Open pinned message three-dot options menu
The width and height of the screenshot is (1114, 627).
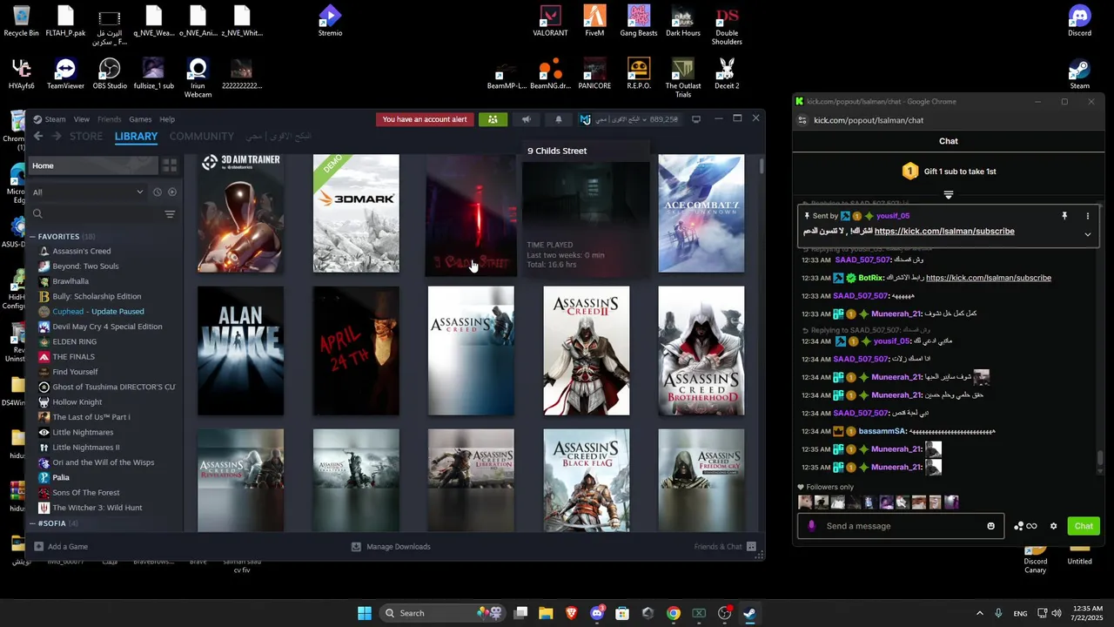(x=1087, y=216)
